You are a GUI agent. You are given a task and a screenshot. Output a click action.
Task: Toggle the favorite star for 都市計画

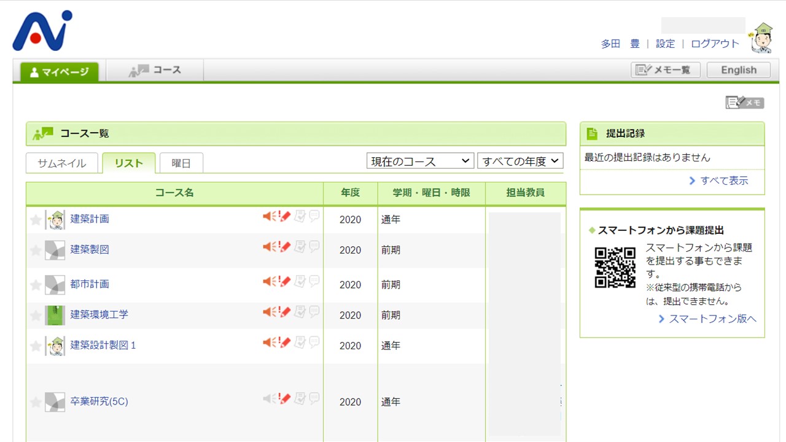36,285
